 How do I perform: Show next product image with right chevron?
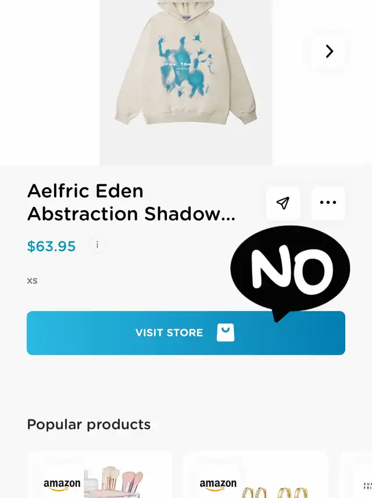(329, 51)
